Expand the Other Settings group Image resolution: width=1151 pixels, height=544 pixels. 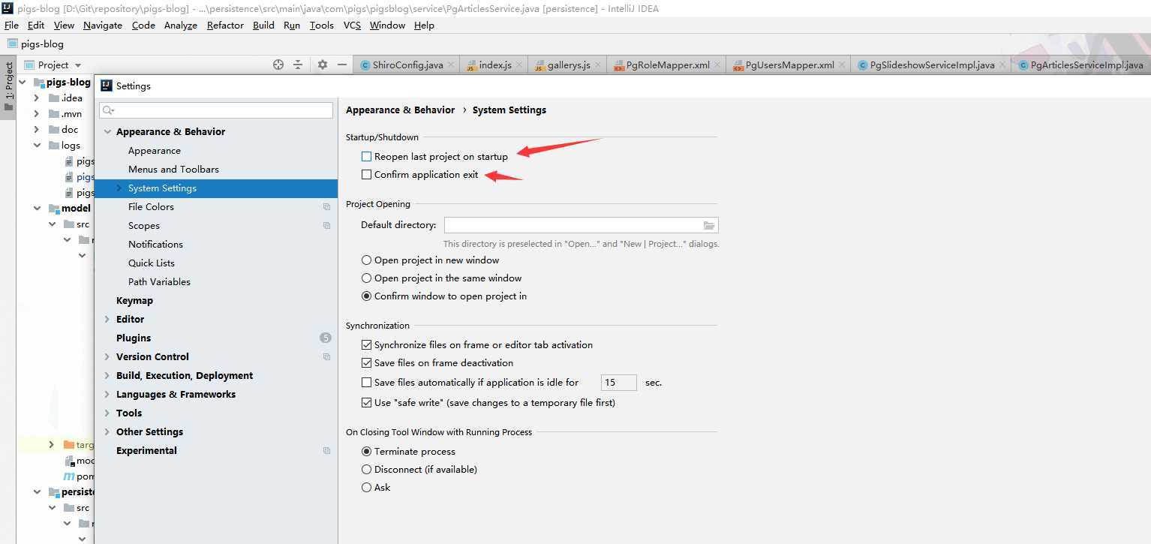click(107, 432)
